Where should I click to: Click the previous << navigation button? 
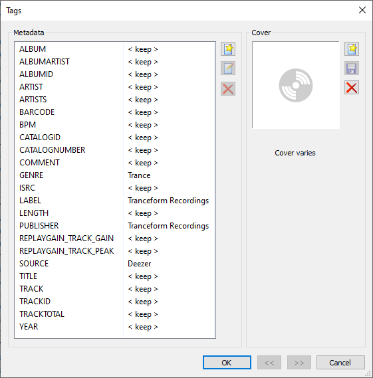pyautogui.click(x=269, y=362)
